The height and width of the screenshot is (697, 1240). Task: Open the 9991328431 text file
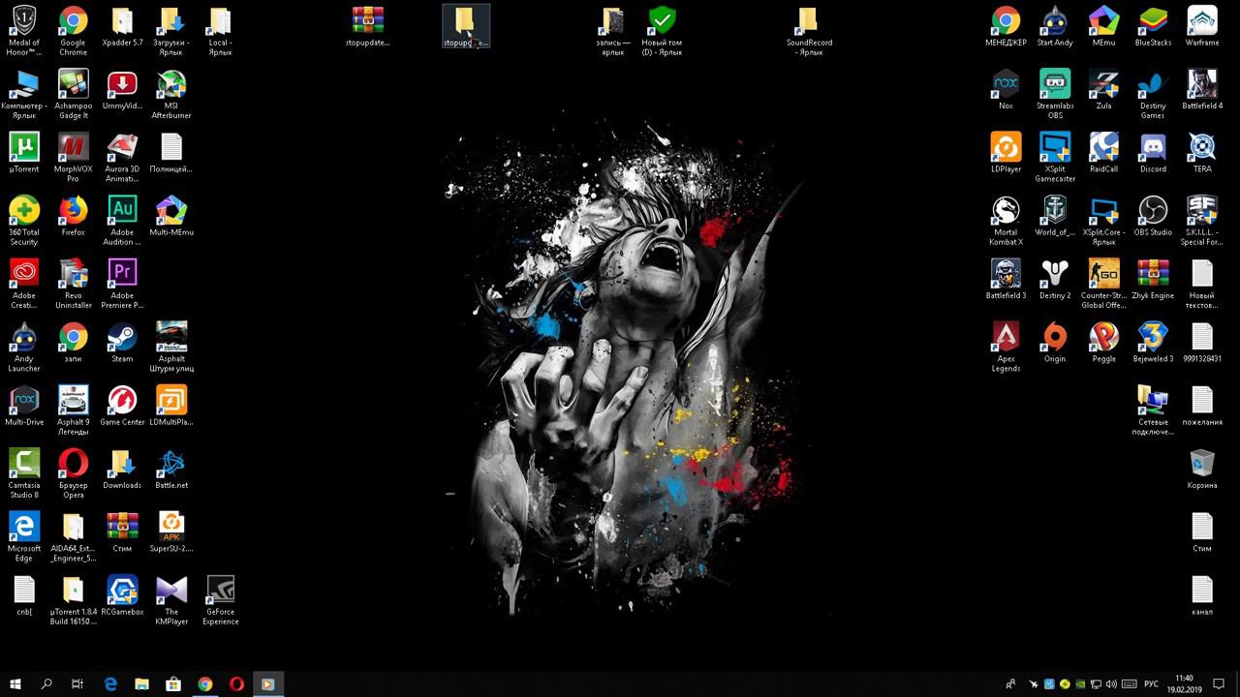(x=1202, y=342)
